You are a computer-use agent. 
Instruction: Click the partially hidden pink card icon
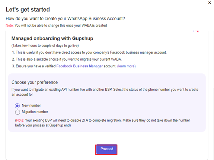[x=196, y=31]
